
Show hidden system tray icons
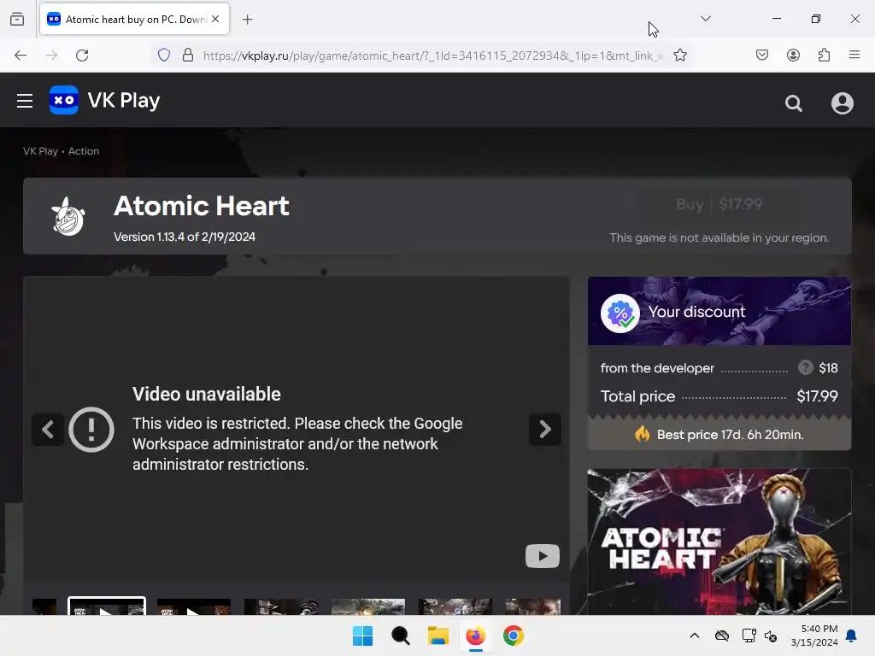[694, 635]
